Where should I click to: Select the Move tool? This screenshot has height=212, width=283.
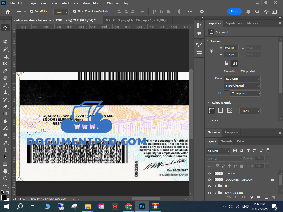(5, 28)
